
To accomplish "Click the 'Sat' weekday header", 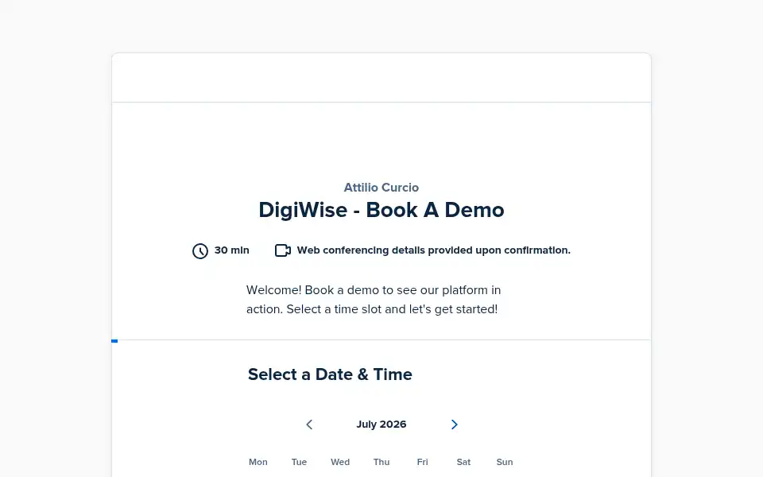I will (463, 462).
